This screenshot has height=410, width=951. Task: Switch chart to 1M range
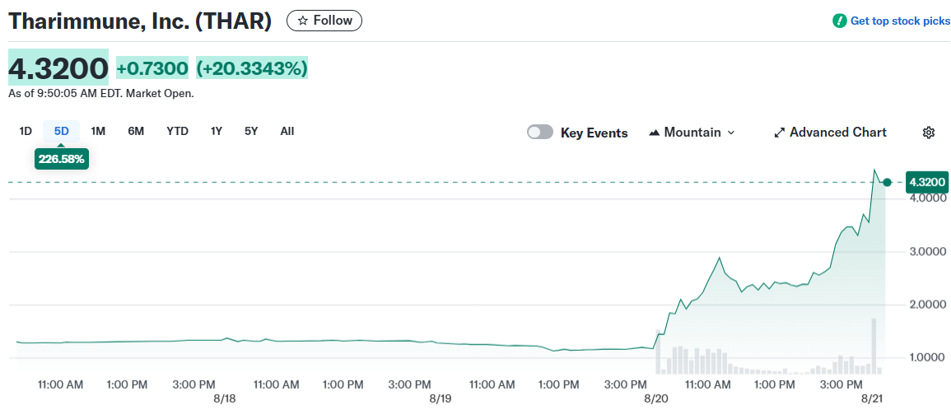(98, 131)
